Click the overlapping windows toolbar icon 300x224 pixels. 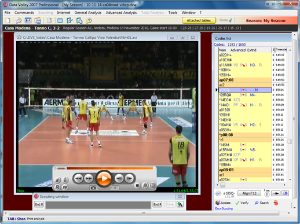tap(38, 20)
